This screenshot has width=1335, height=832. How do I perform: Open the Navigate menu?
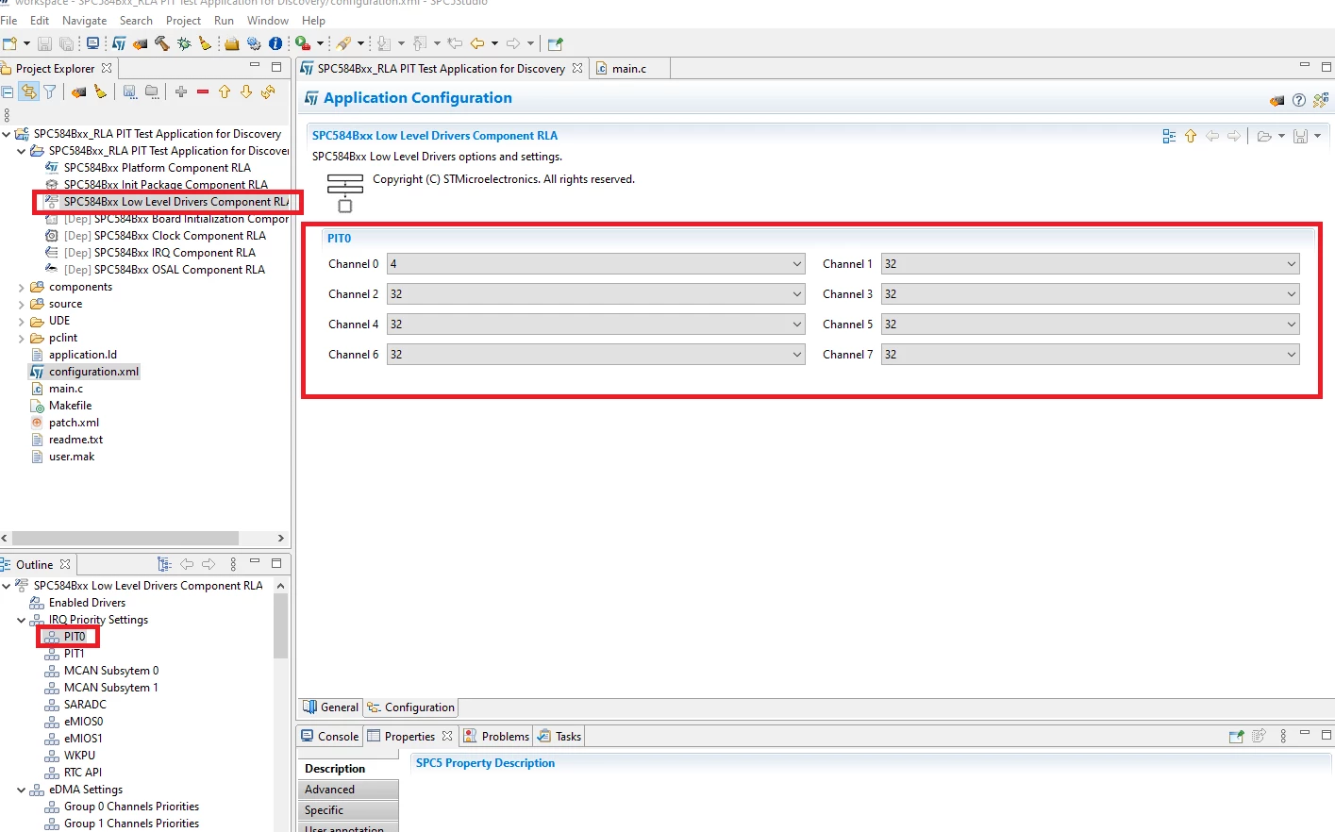84,20
